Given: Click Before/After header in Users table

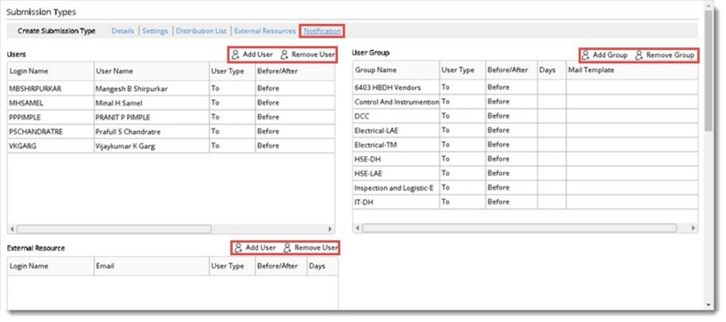Looking at the screenshot, I should pos(295,71).
